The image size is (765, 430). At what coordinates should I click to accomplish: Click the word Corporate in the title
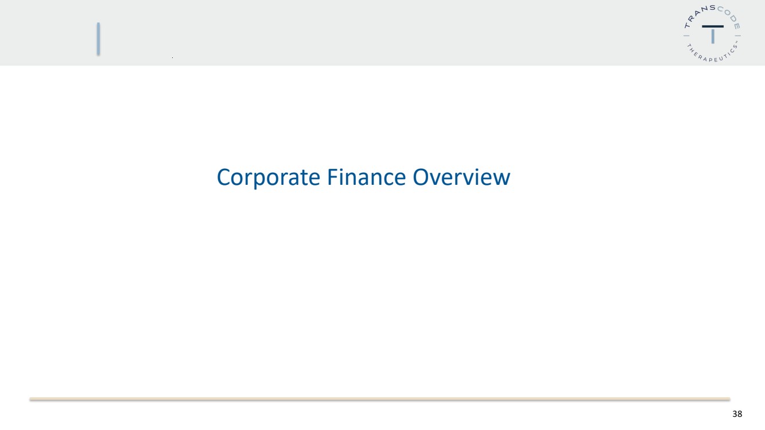pyautogui.click(x=268, y=178)
